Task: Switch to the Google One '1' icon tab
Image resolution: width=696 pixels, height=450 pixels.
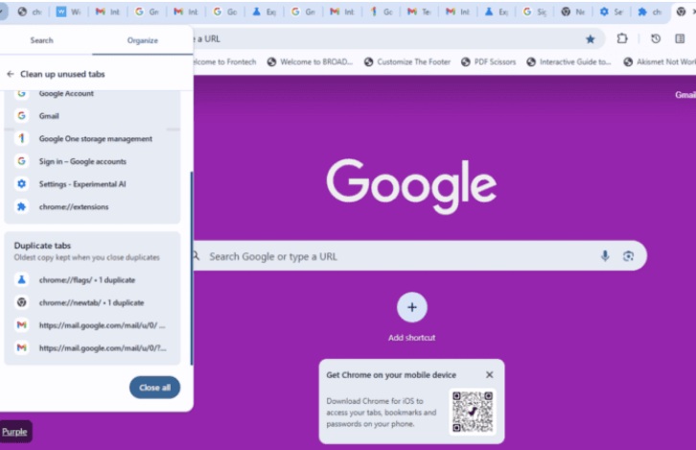Action: click(382, 12)
